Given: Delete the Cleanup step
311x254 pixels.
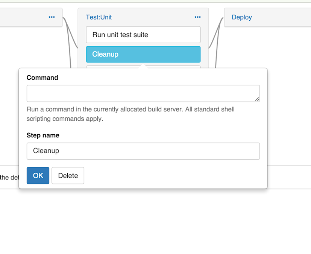Looking at the screenshot, I should point(68,175).
